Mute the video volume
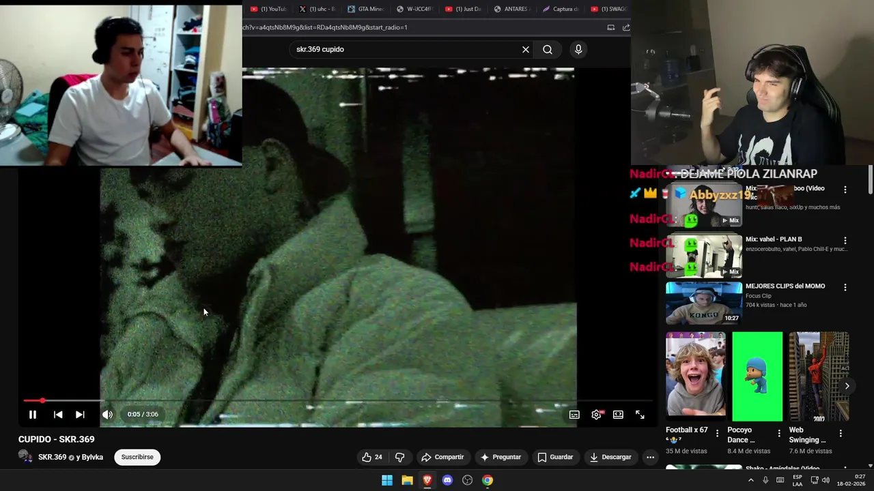 click(x=107, y=415)
